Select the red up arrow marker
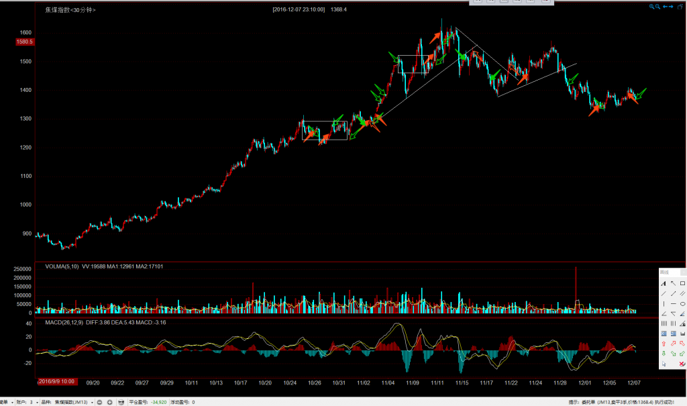This screenshot has height=406, width=687. point(664,343)
